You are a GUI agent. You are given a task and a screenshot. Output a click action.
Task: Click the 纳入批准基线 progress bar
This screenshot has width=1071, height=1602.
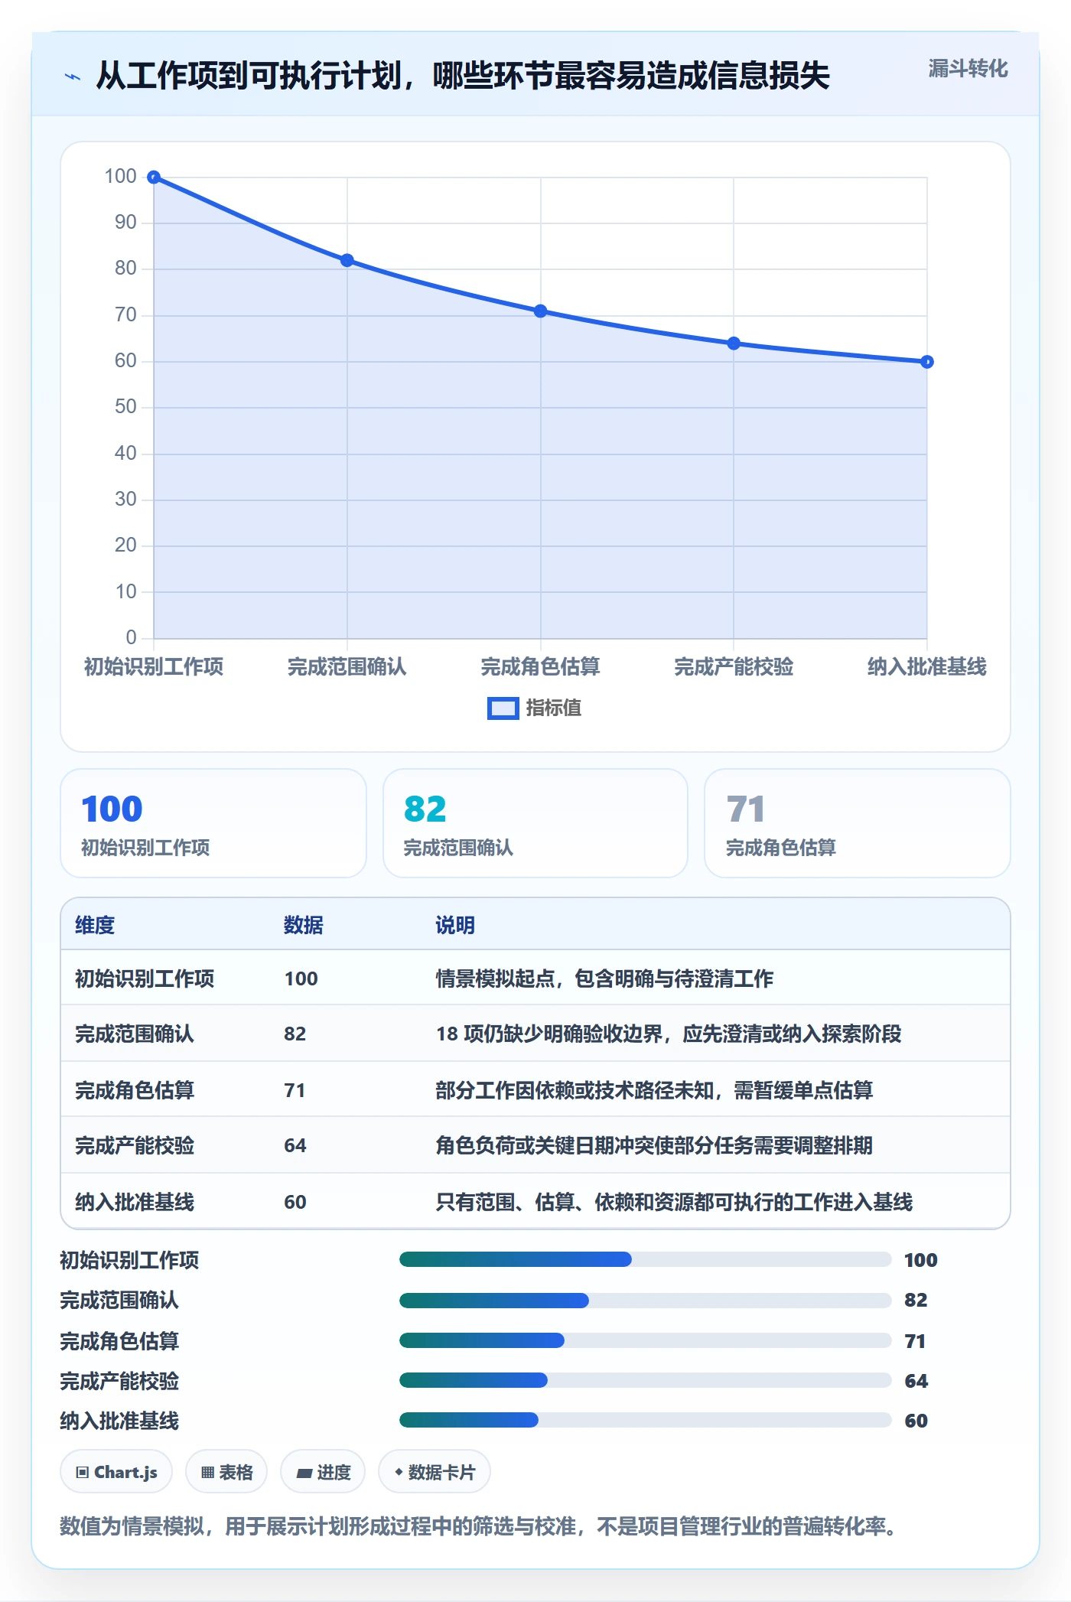[645, 1421]
